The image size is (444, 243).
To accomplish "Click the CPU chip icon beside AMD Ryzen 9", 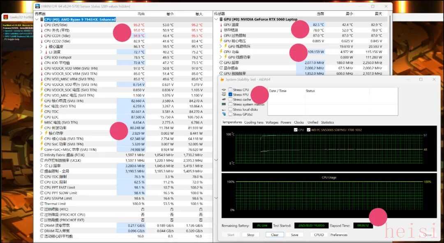I will 42,19.
